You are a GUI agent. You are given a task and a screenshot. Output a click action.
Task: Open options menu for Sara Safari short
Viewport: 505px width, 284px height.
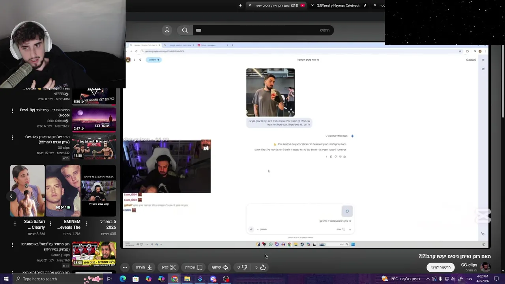(15, 224)
